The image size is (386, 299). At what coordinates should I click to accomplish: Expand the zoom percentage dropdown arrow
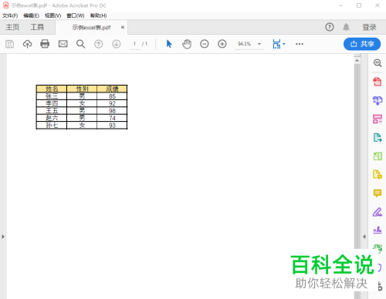(x=259, y=44)
